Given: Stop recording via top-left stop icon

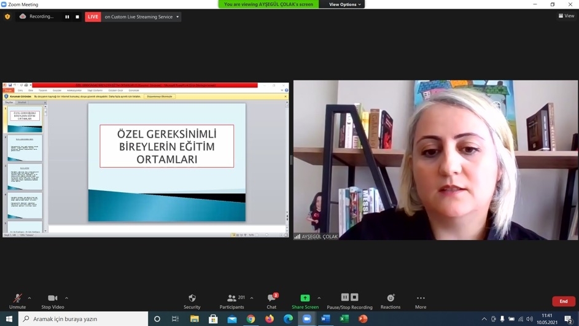Looking at the screenshot, I should 77,17.
